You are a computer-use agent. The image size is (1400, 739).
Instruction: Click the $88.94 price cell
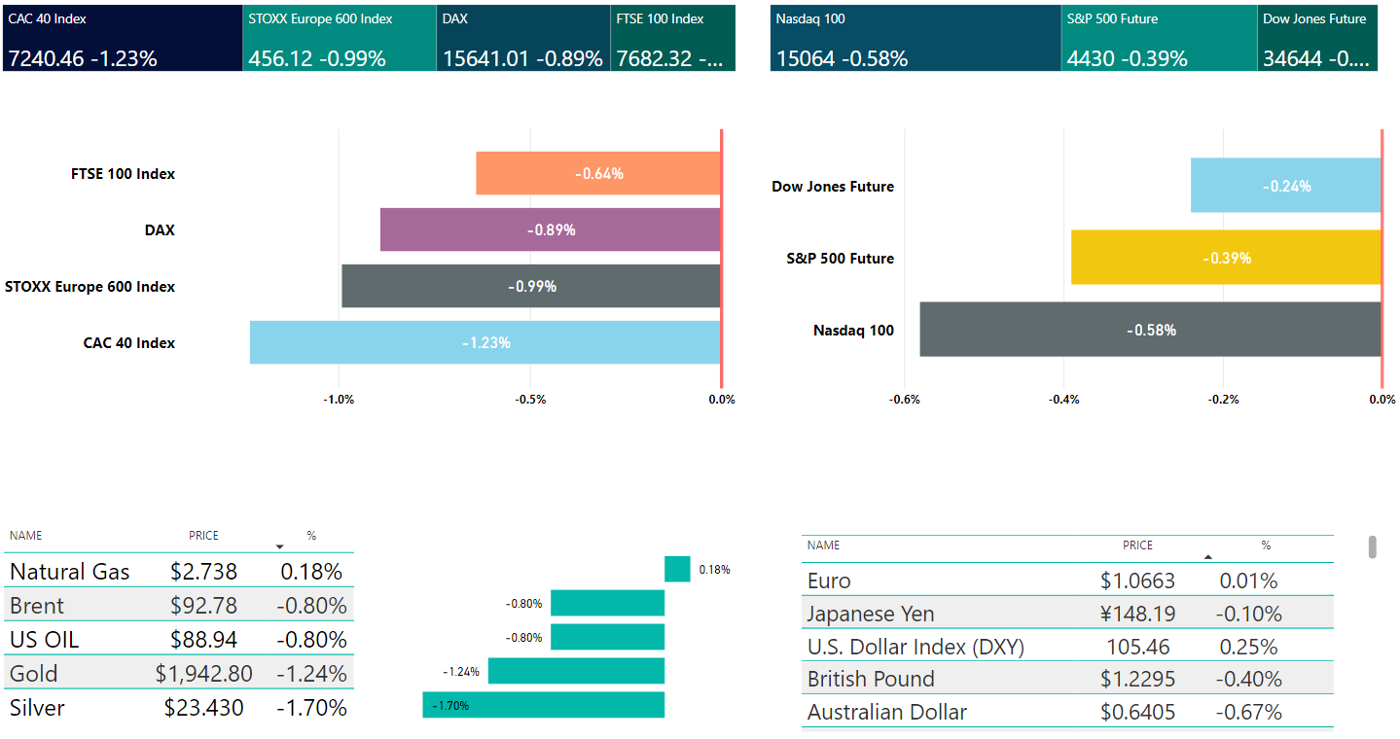click(203, 639)
